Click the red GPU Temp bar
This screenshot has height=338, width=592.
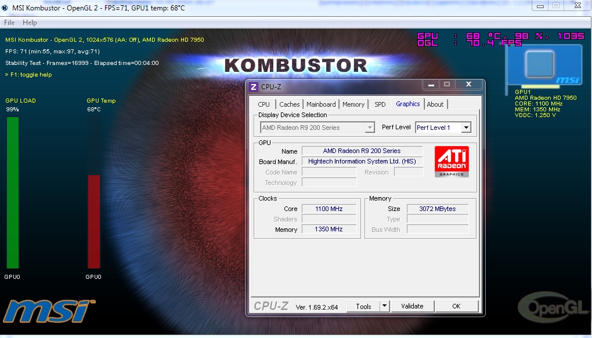point(94,221)
